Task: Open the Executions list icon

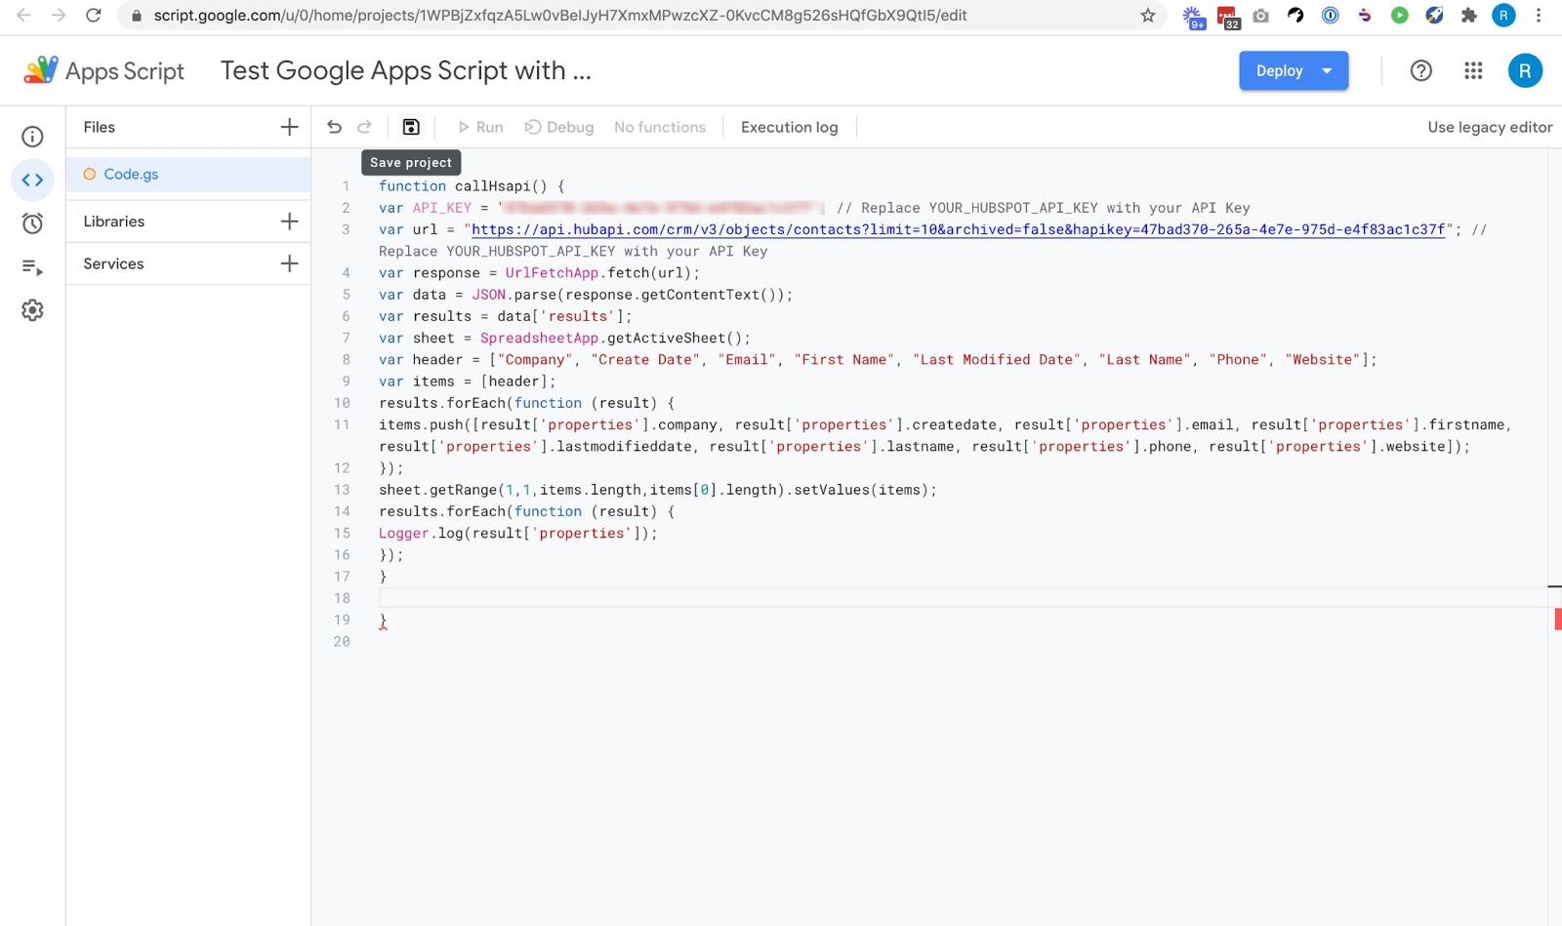Action: pos(32,266)
